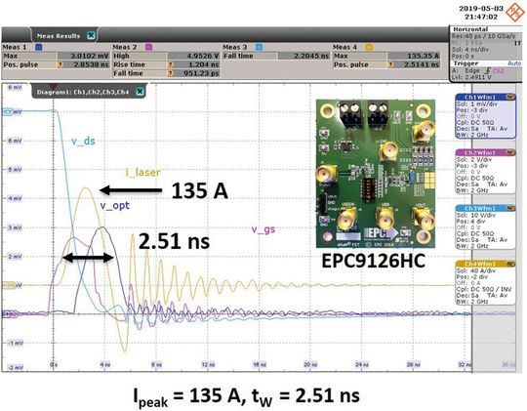Viewport: 527px width, 411px height.
Task: Open the Horizontal settings panel
Action: tap(486, 43)
